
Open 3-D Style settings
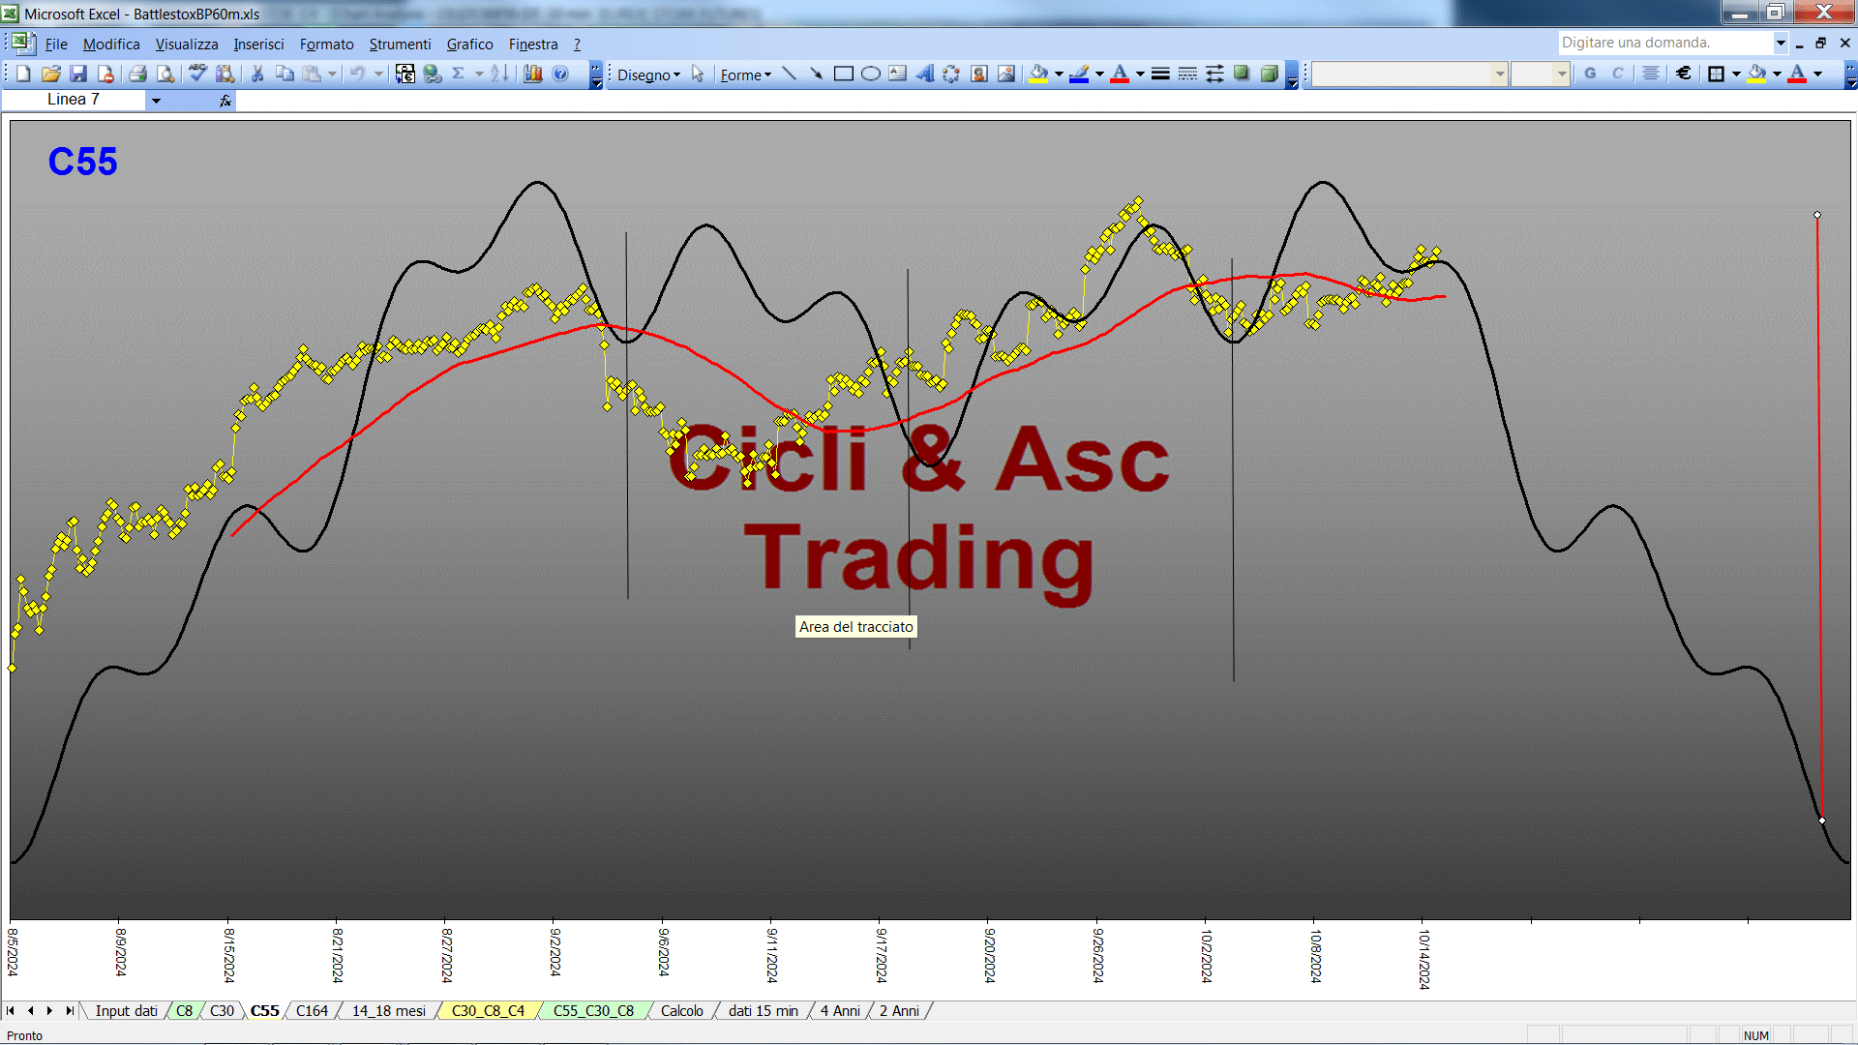click(1269, 74)
